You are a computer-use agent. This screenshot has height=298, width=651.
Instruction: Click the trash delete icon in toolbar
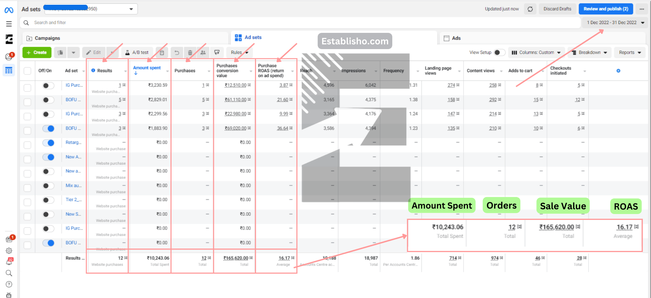pos(190,52)
